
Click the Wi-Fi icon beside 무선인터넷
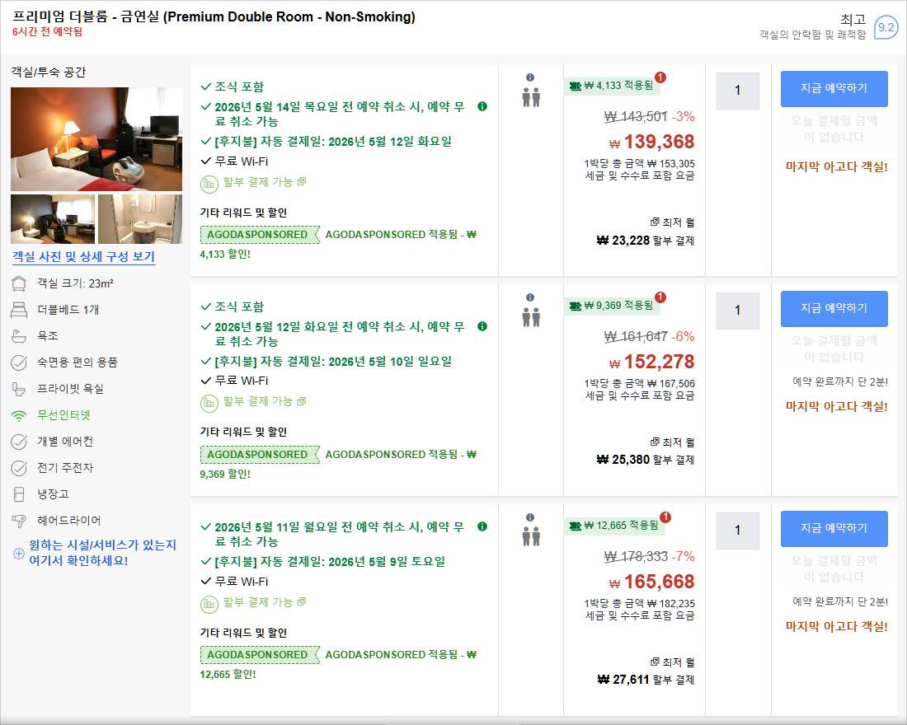(19, 416)
